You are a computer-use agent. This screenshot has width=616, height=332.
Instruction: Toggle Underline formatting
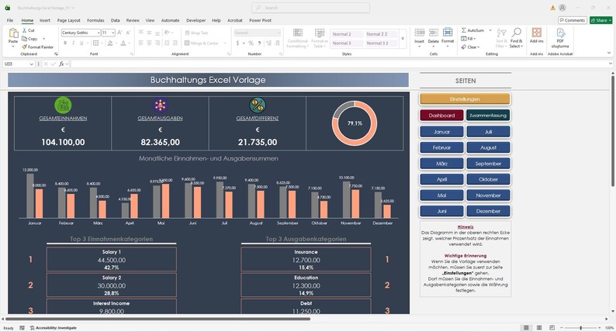point(81,43)
